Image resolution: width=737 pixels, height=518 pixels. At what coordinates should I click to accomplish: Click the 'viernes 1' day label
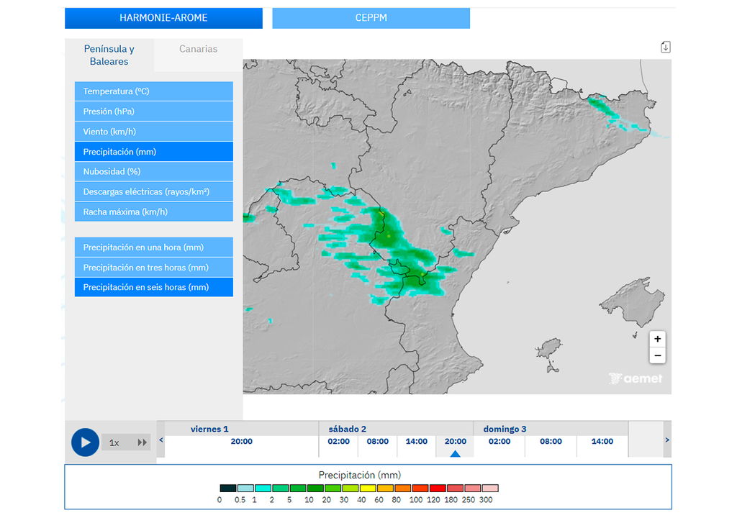point(209,429)
